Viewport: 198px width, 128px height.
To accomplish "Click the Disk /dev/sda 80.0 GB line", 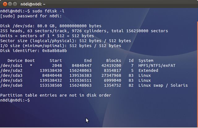I will (51, 26).
